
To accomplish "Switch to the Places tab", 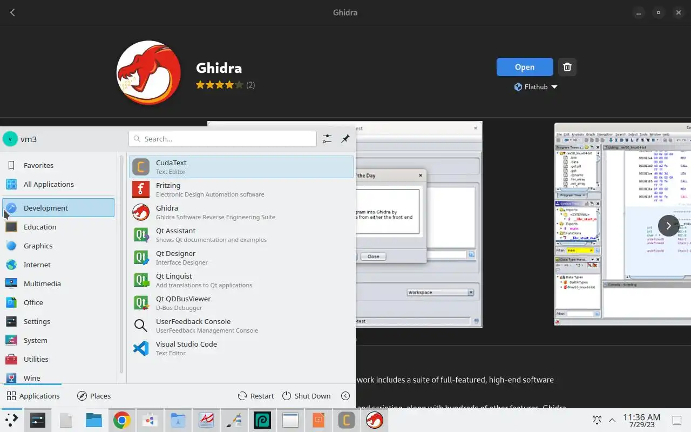I will pos(94,396).
